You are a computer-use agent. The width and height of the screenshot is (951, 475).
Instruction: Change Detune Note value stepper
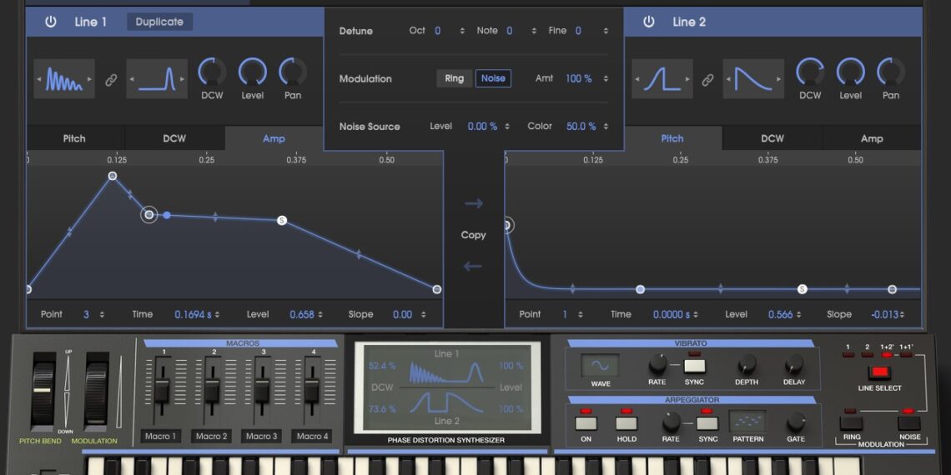(534, 31)
